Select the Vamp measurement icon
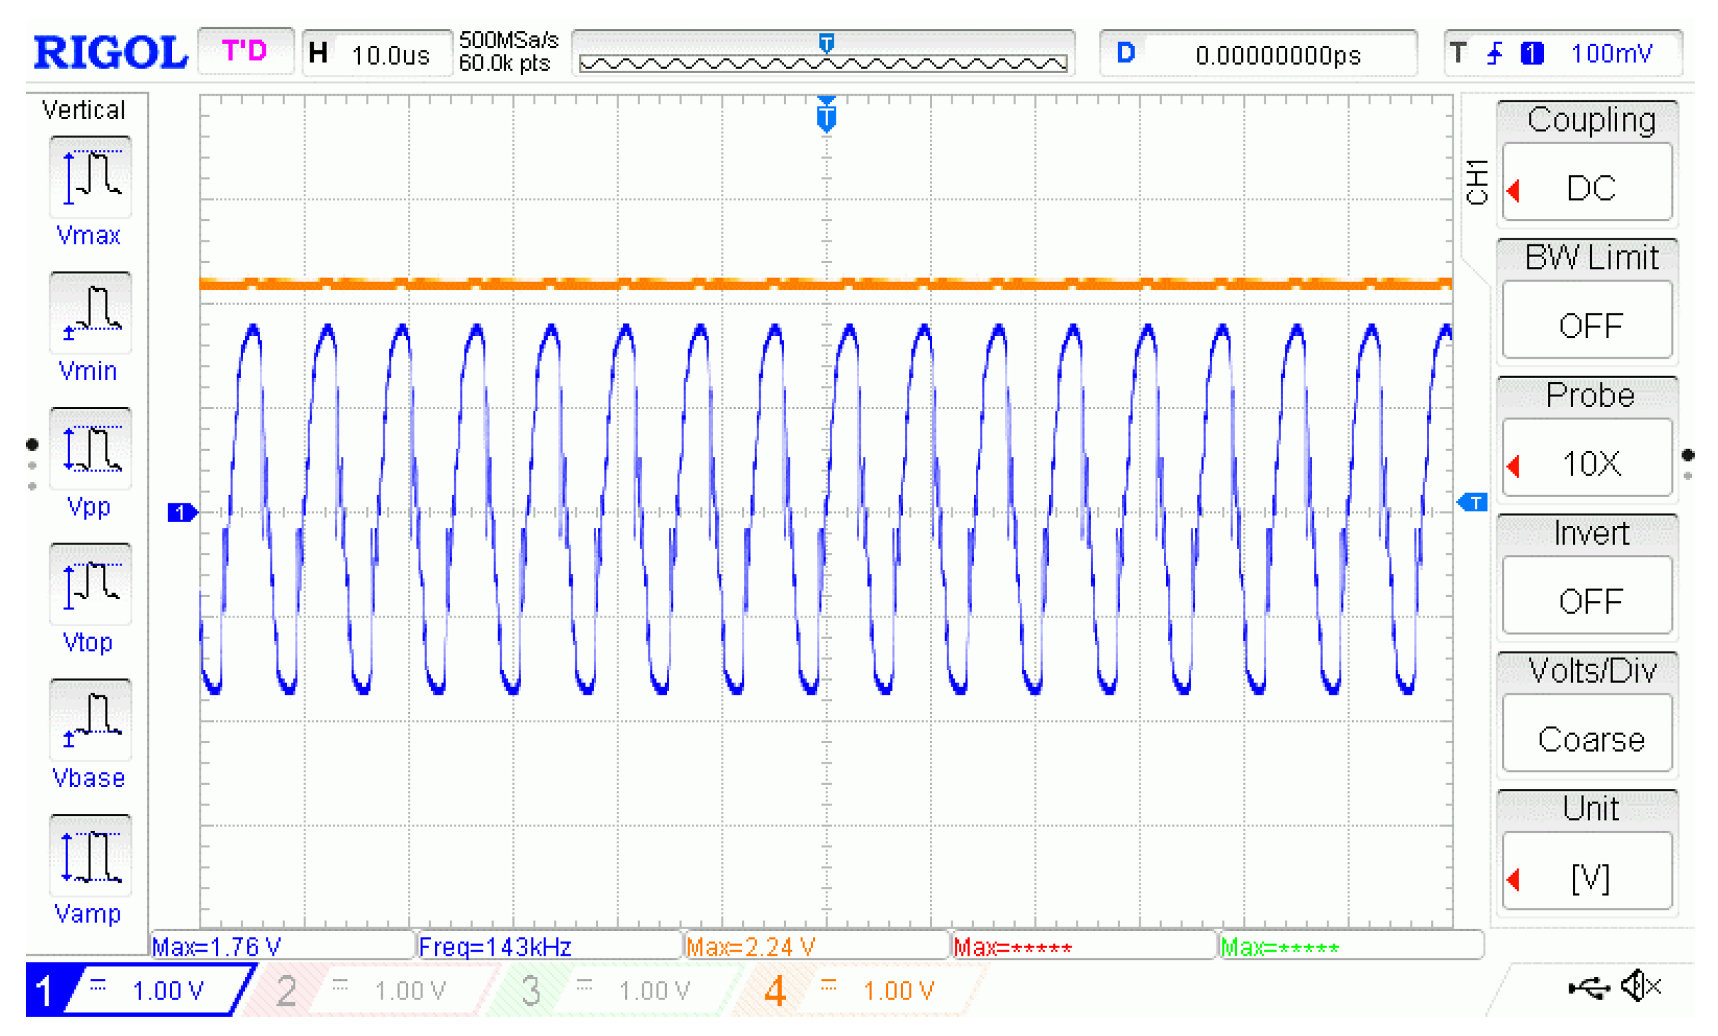Screen dimensions: 1718x1036 pos(90,856)
